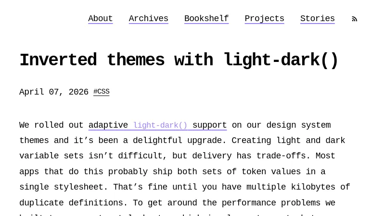Follow the adaptive light-dark() support link
The height and width of the screenshot is (216, 385).
pos(157,125)
